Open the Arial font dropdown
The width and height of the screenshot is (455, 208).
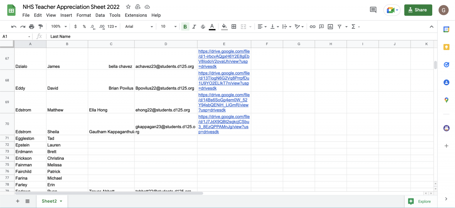(139, 27)
